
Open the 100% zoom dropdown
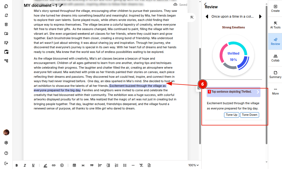coord(193,165)
